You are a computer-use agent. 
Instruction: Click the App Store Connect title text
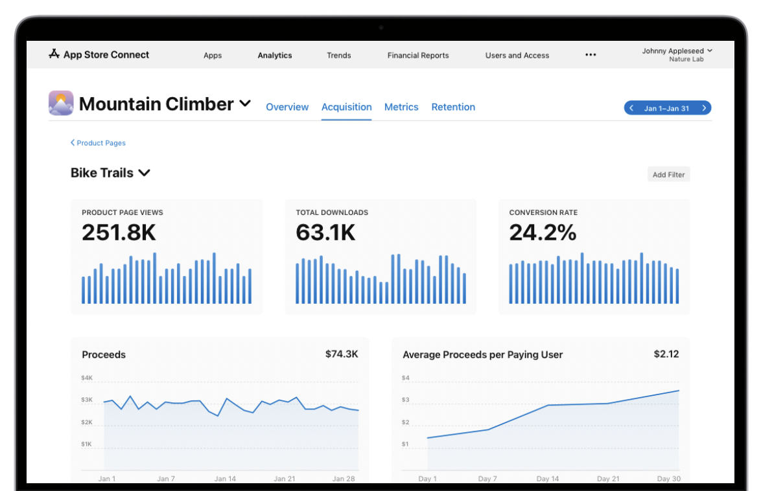tap(106, 54)
